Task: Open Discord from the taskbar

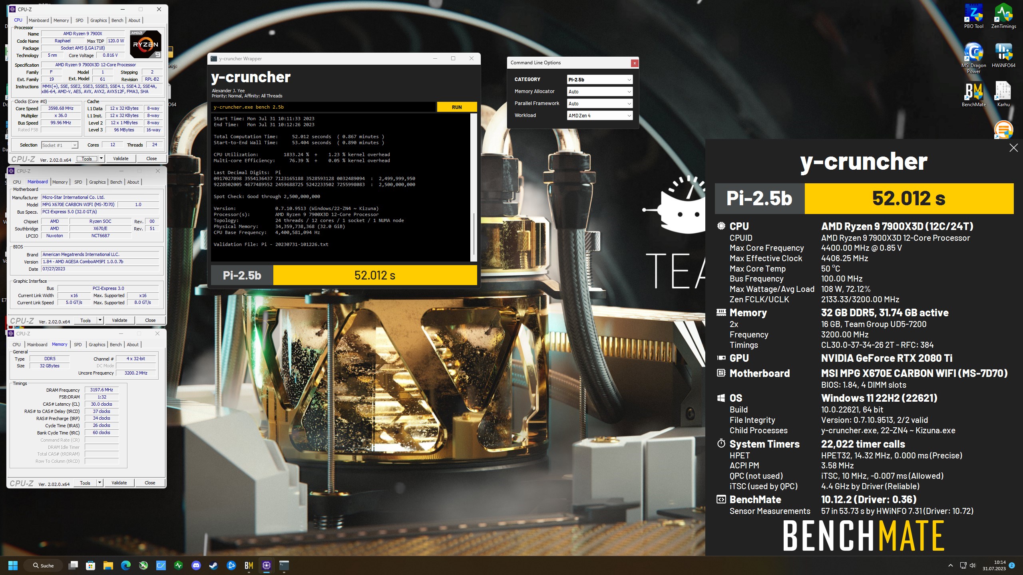Action: 196,565
